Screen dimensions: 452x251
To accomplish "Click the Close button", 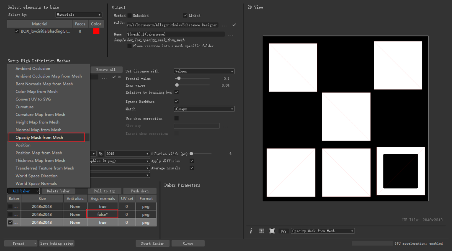I will [188, 243].
